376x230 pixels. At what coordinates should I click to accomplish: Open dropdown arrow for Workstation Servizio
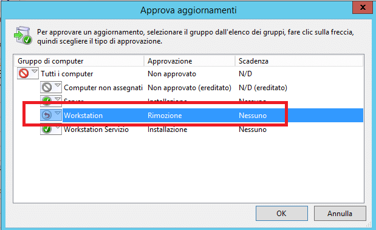(58, 127)
